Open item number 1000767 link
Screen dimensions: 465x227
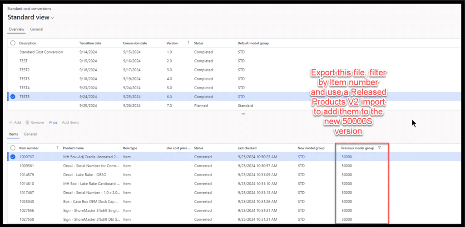27,157
